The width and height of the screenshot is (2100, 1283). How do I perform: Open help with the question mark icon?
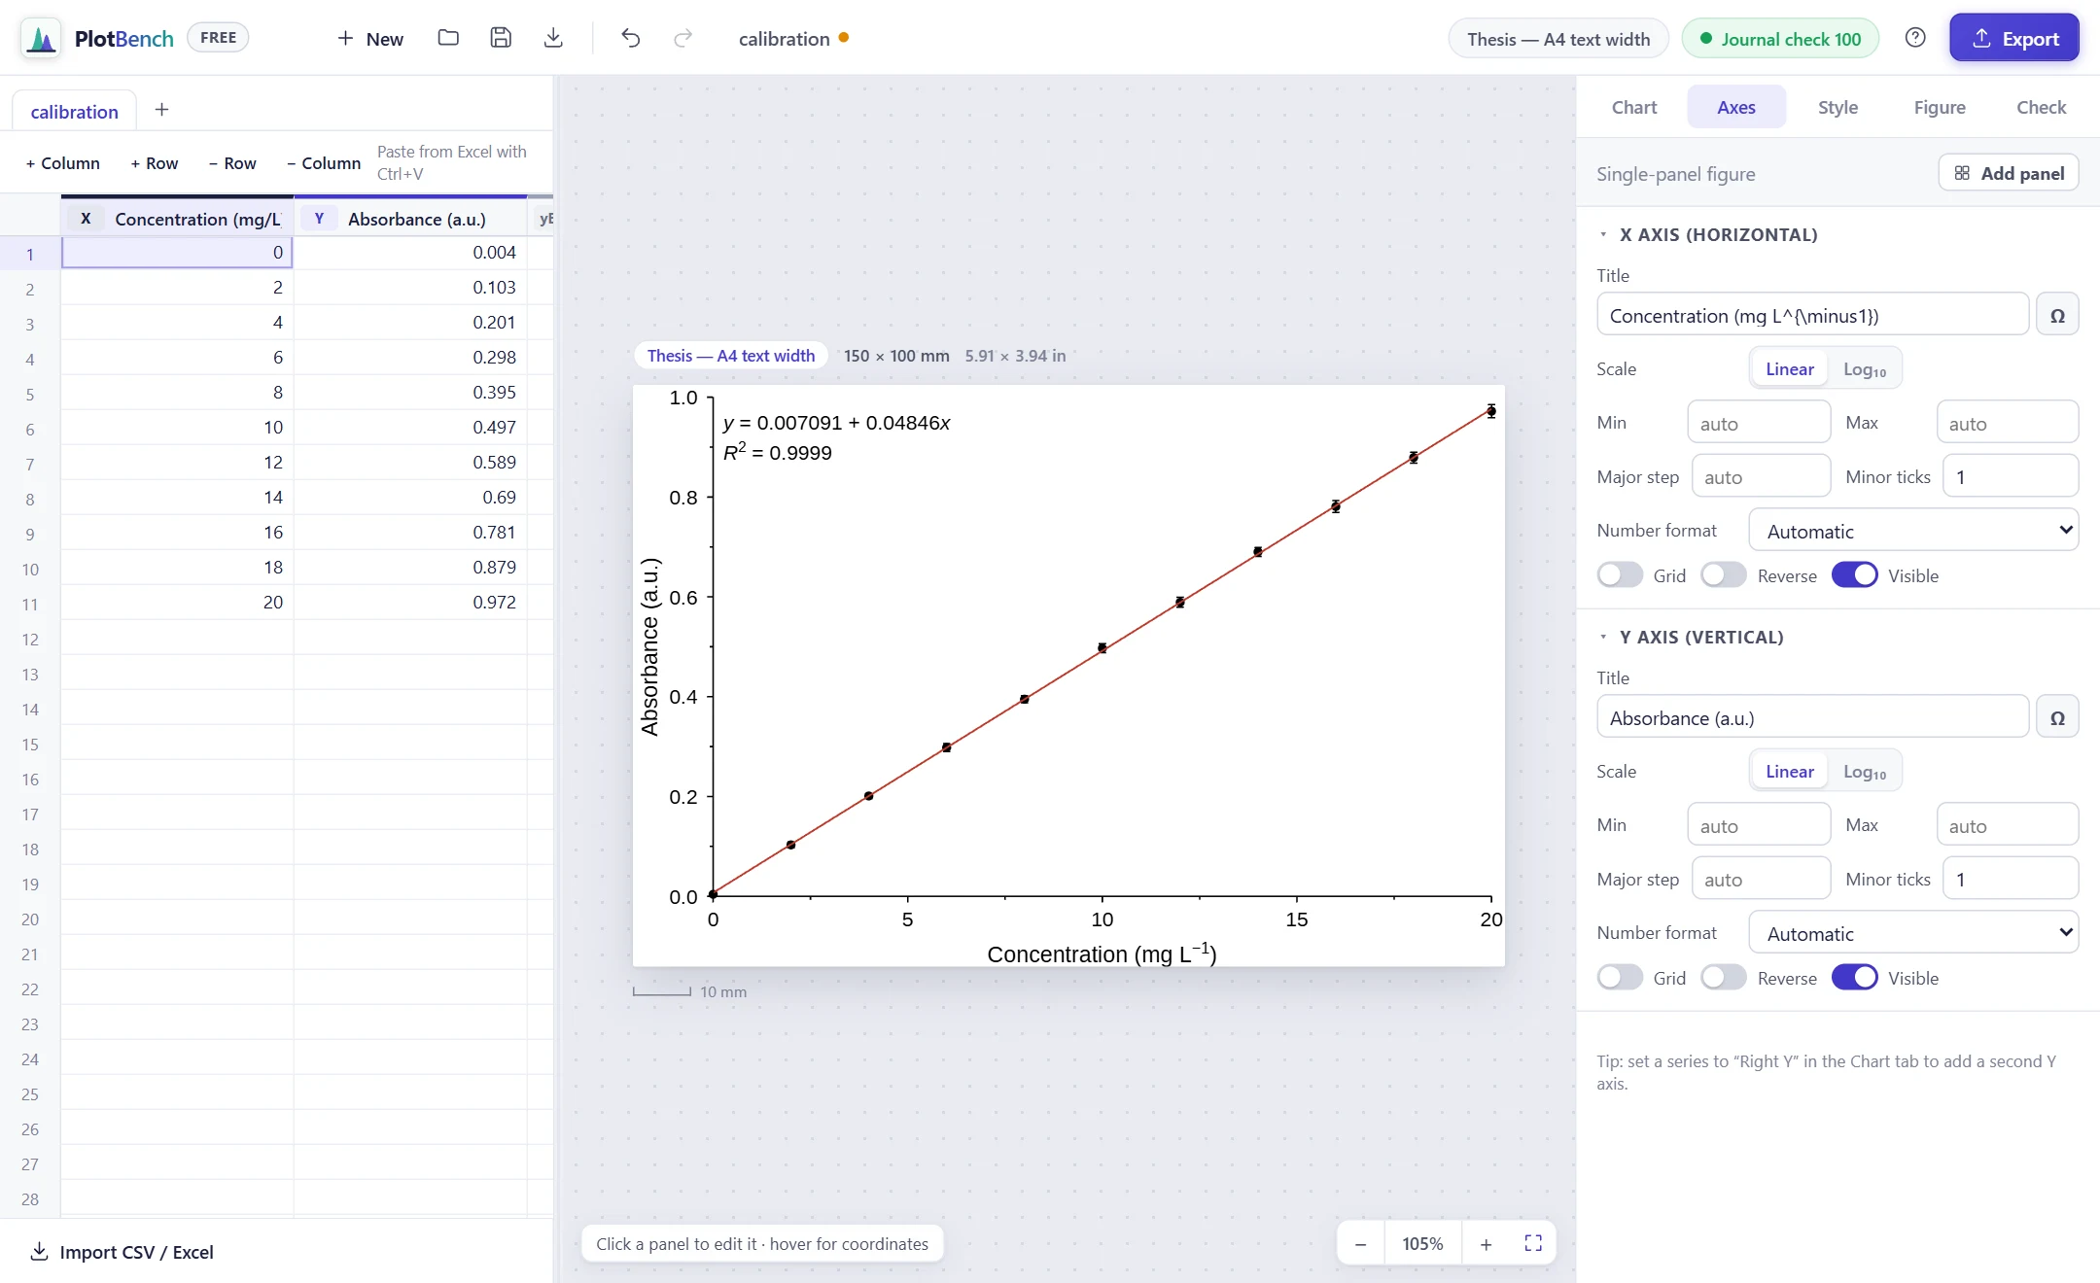pyautogui.click(x=1915, y=38)
